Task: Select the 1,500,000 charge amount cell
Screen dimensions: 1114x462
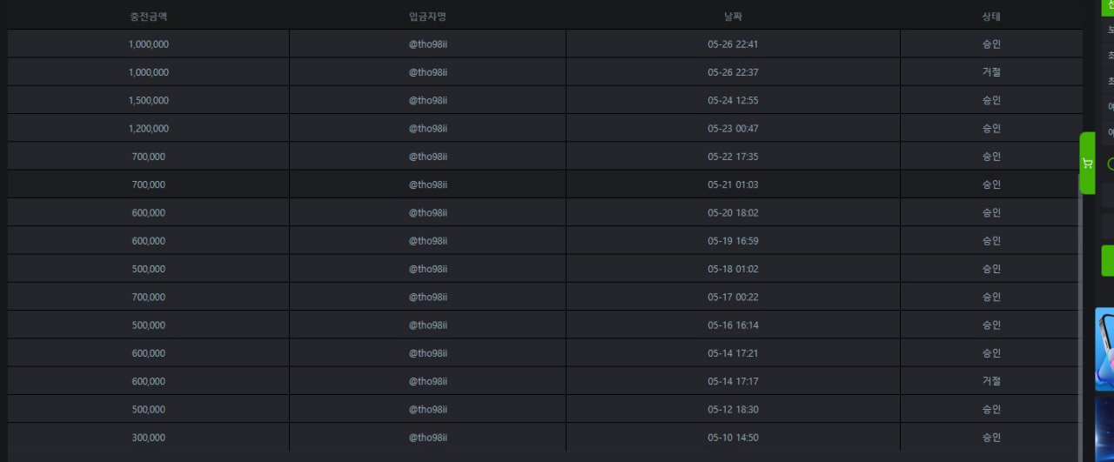Action: (148, 100)
